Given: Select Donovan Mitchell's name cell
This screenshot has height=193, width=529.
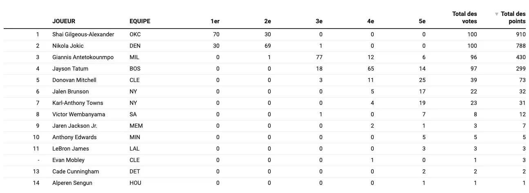Looking at the screenshot, I should point(74,80).
